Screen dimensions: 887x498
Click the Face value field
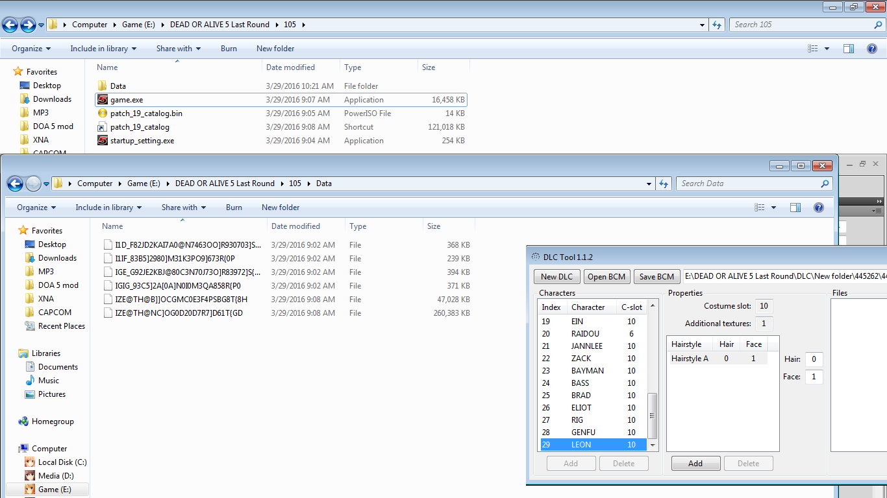click(814, 377)
